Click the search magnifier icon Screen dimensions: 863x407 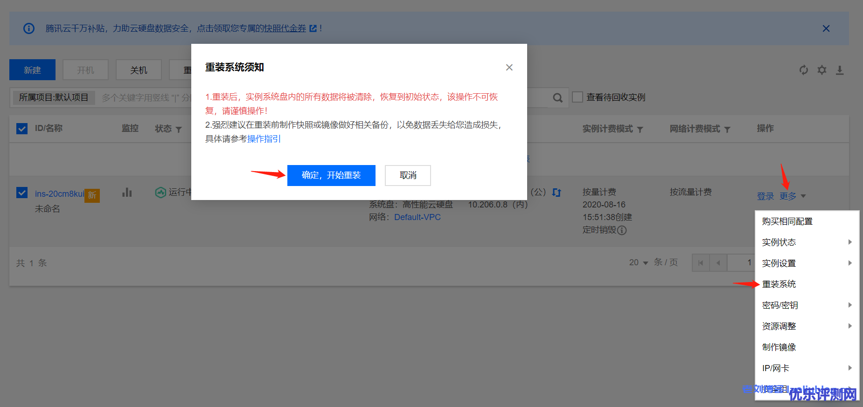[x=557, y=98]
